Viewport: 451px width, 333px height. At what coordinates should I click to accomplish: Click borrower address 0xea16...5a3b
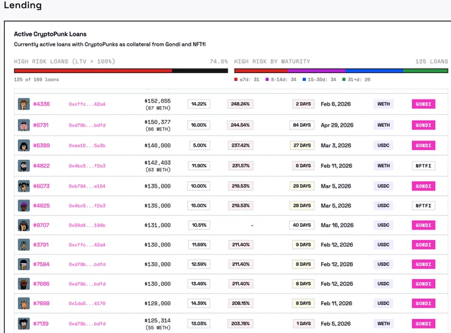coord(87,145)
